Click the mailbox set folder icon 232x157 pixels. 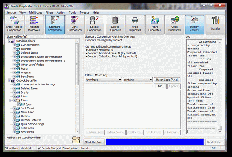click(x=76, y=140)
